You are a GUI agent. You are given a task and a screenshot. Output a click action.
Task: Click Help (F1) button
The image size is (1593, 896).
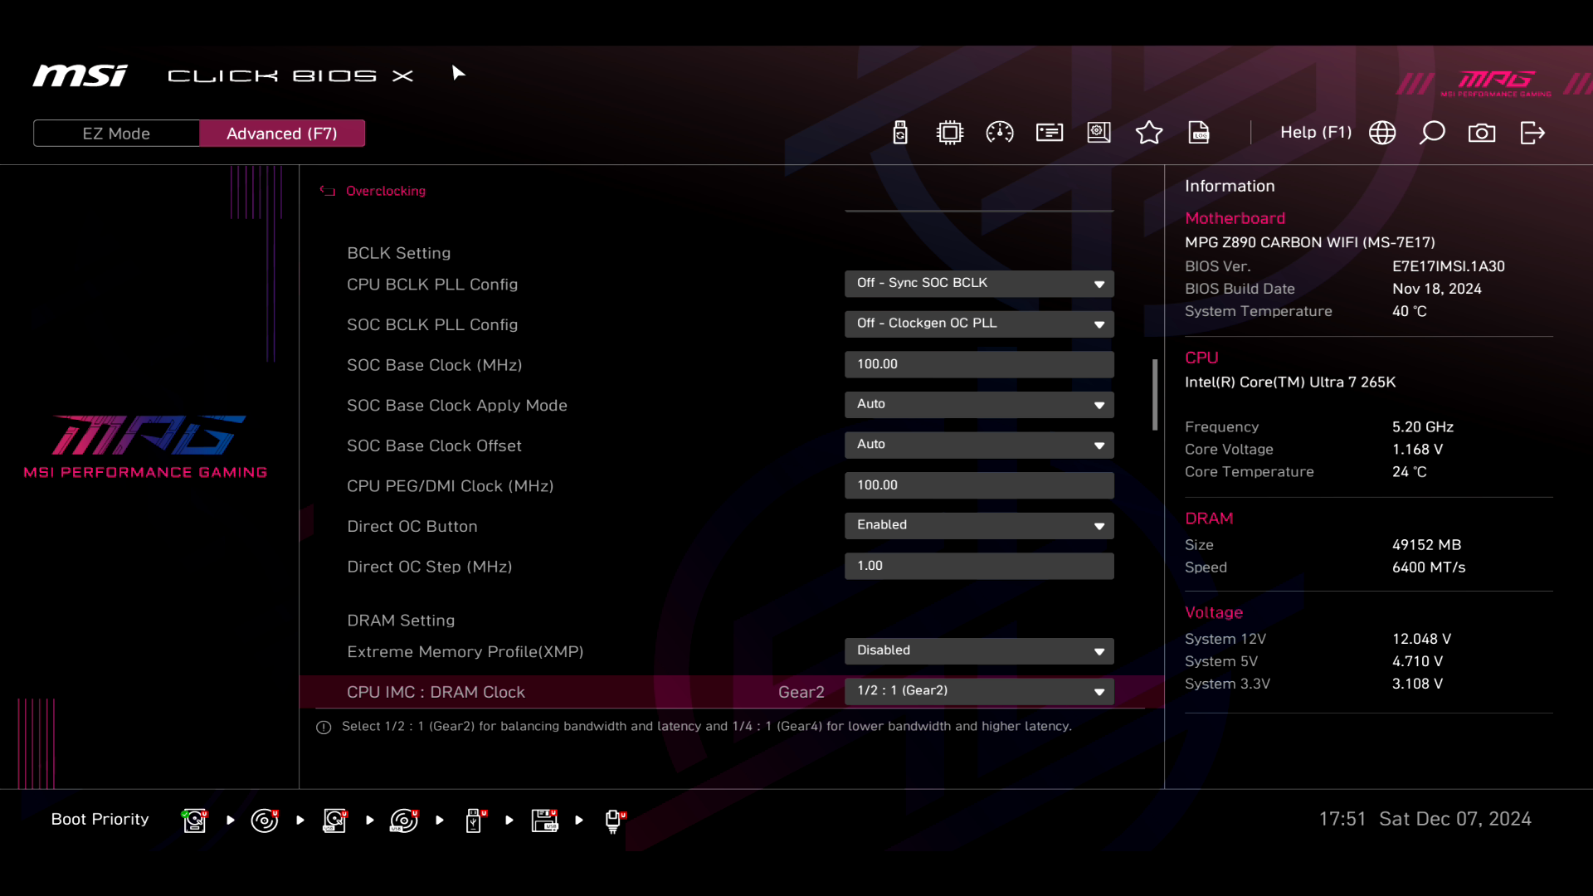[x=1315, y=133]
